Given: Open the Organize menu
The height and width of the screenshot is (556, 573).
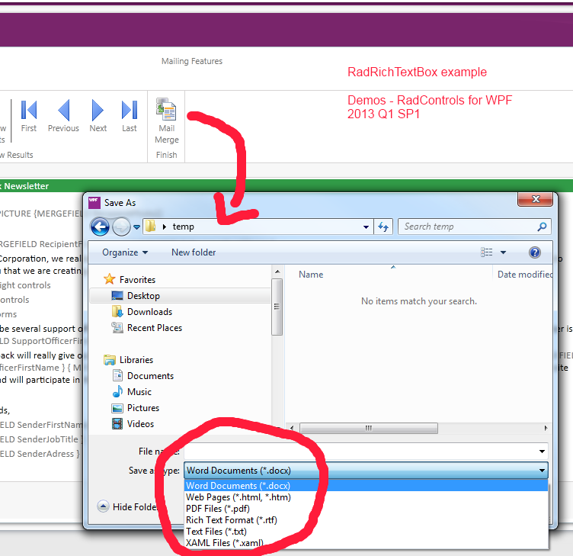Looking at the screenshot, I should (125, 252).
